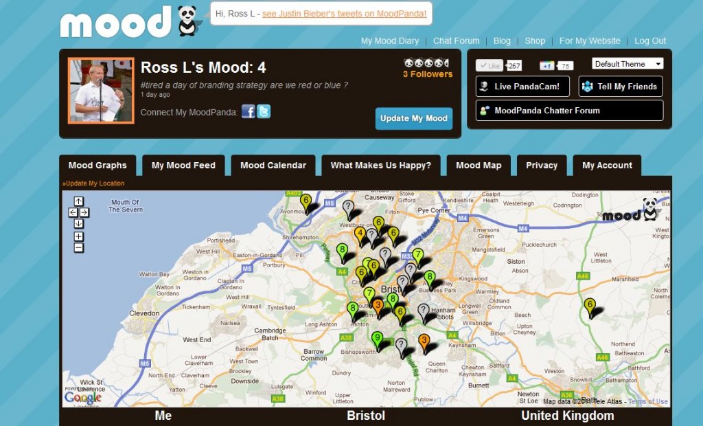Switch to the Mood Calendar tab
This screenshot has width=703, height=426.
click(273, 165)
